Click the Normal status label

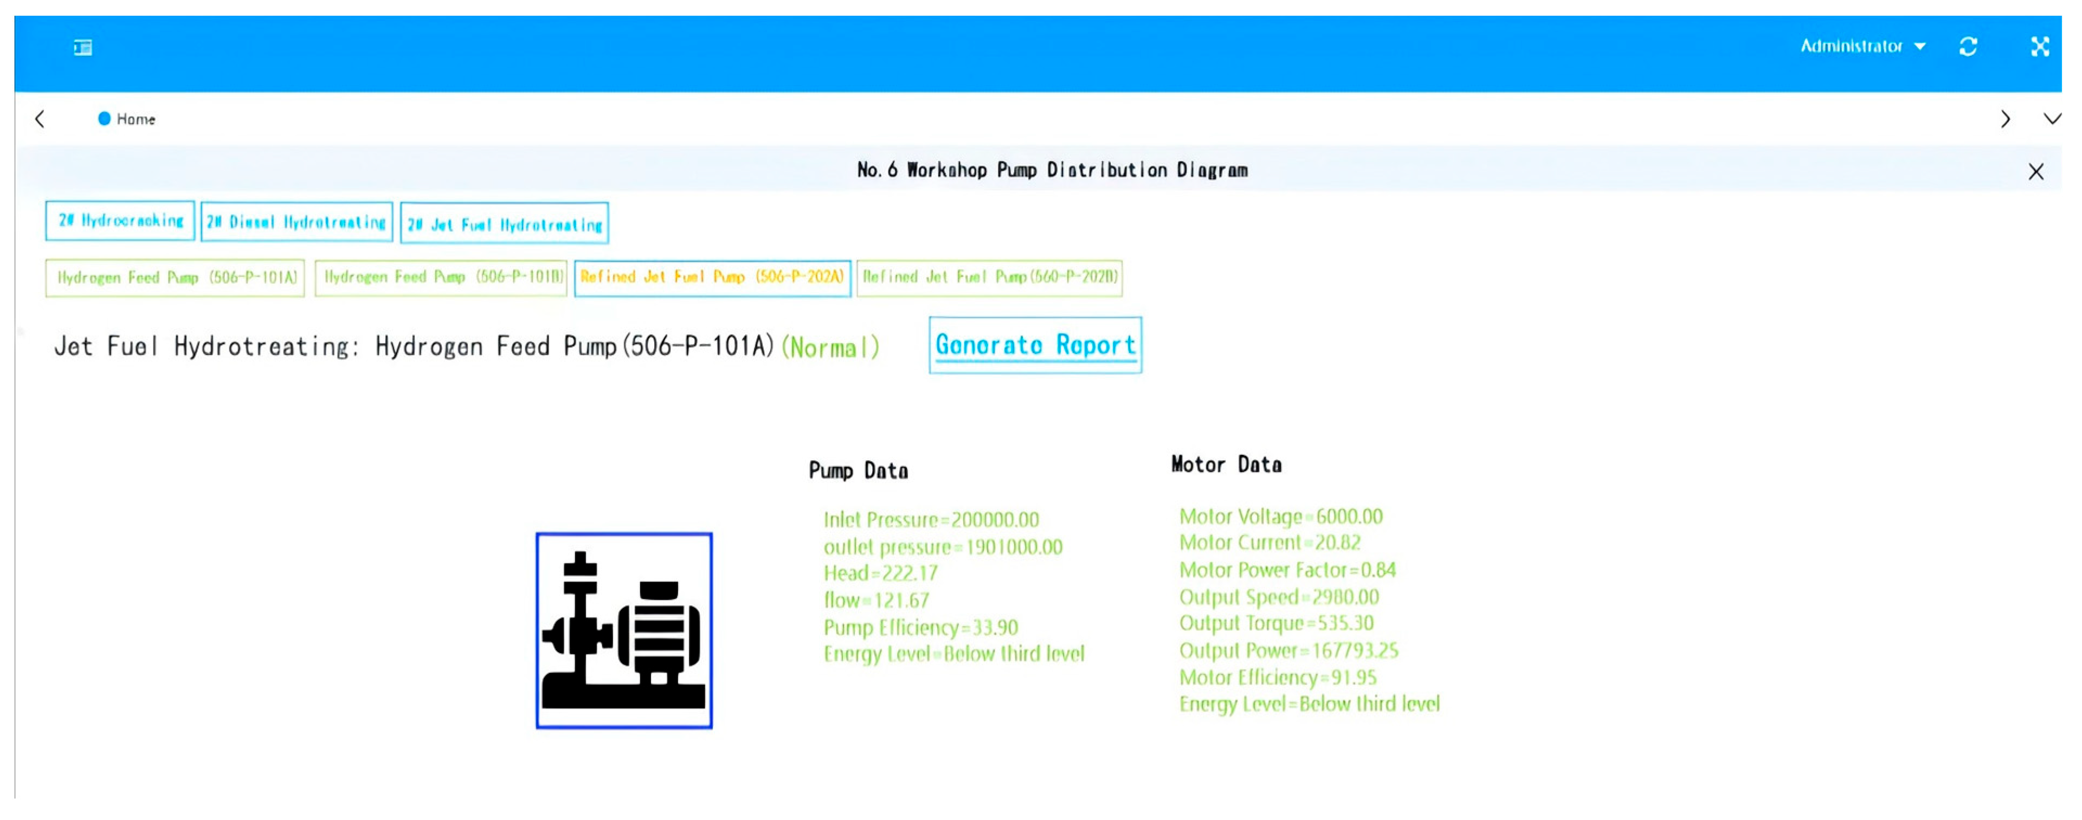[x=829, y=348]
